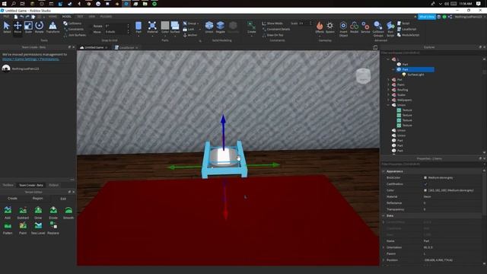Insert a new LocalScript

click(x=406, y=29)
